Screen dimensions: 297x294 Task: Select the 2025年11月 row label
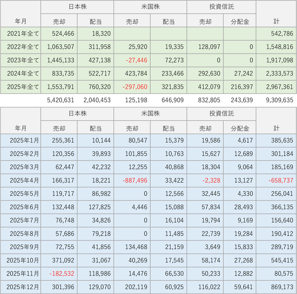point(21,274)
